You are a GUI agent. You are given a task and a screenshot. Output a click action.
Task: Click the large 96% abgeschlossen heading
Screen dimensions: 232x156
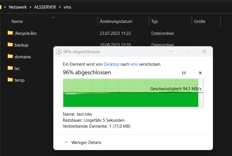tap(87, 73)
